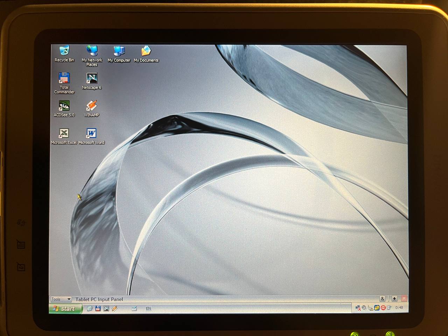Launch Winamp from the Quick Launch bar

click(x=114, y=308)
